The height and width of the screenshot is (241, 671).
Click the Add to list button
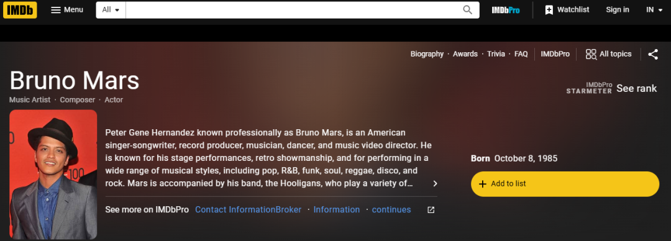565,184
